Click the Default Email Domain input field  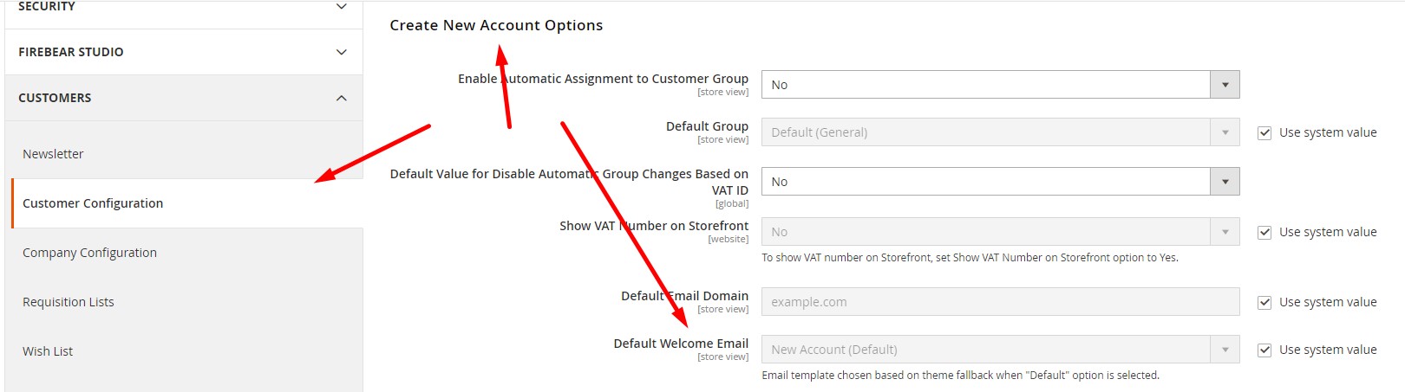coord(999,302)
